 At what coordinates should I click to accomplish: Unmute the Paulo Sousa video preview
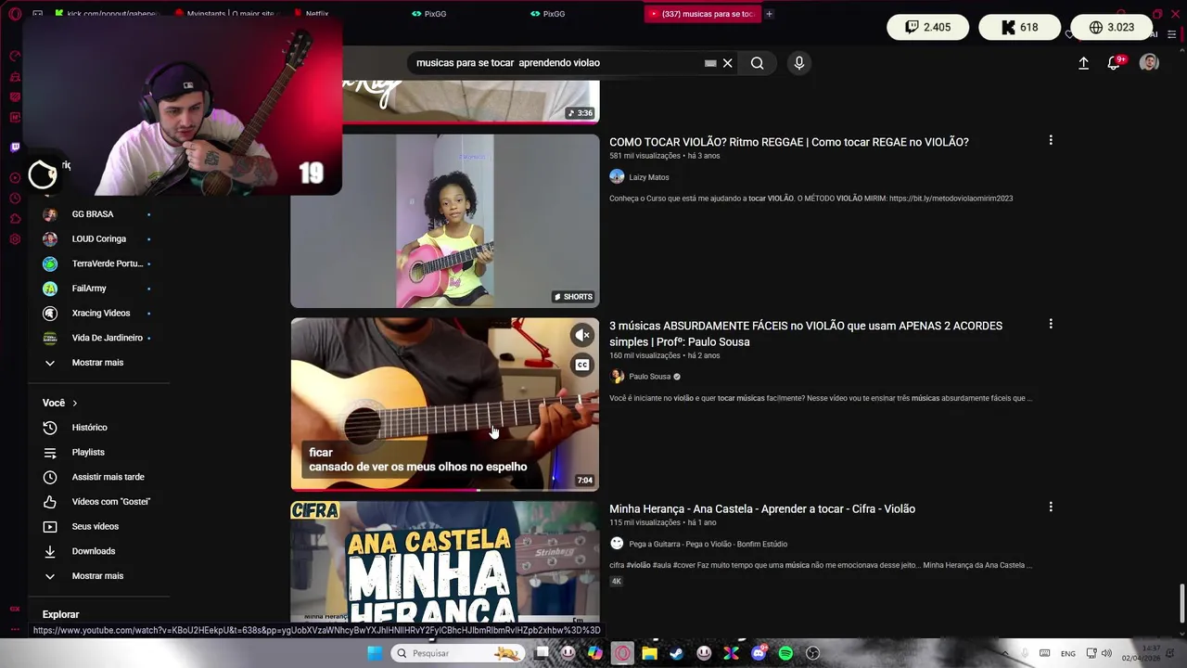point(582,336)
